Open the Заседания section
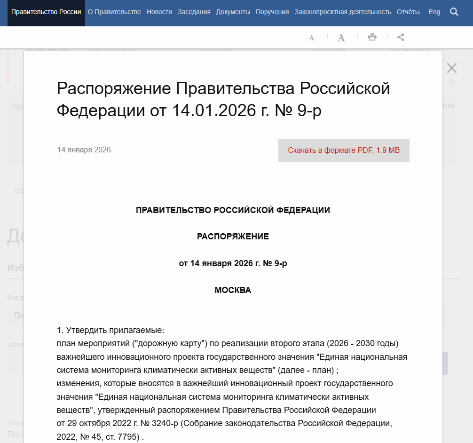The width and height of the screenshot is (473, 443). (x=194, y=12)
